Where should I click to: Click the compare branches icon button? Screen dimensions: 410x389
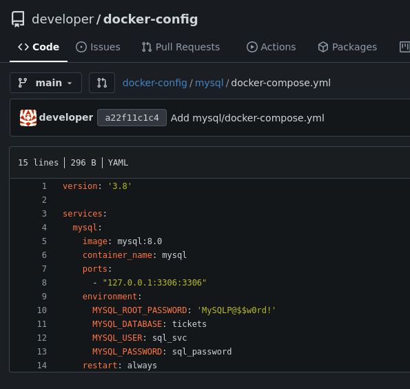pos(102,83)
